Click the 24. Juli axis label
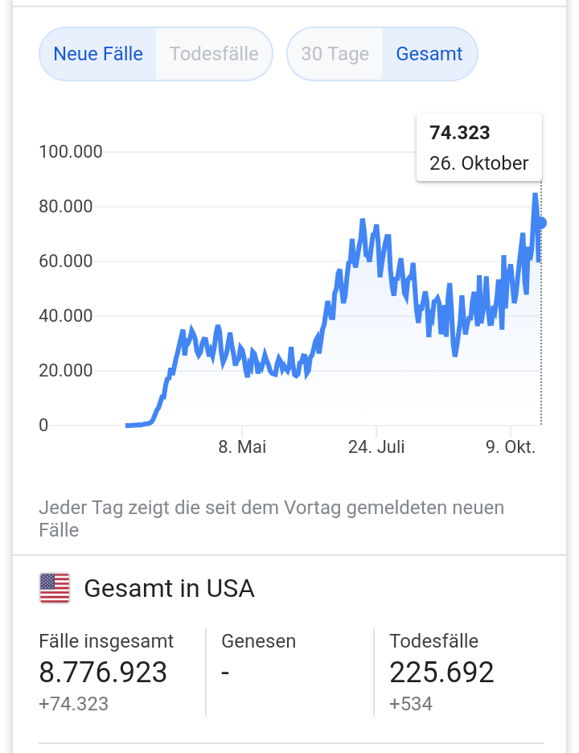 click(x=376, y=446)
